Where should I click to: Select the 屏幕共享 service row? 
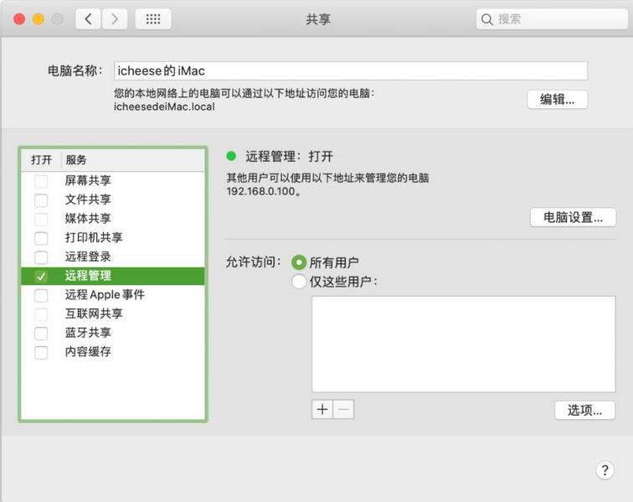(113, 181)
